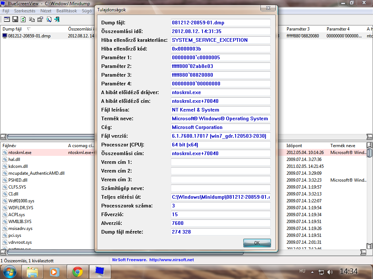Open the Beállítások menu
373x279 pixels.
[67, 11]
